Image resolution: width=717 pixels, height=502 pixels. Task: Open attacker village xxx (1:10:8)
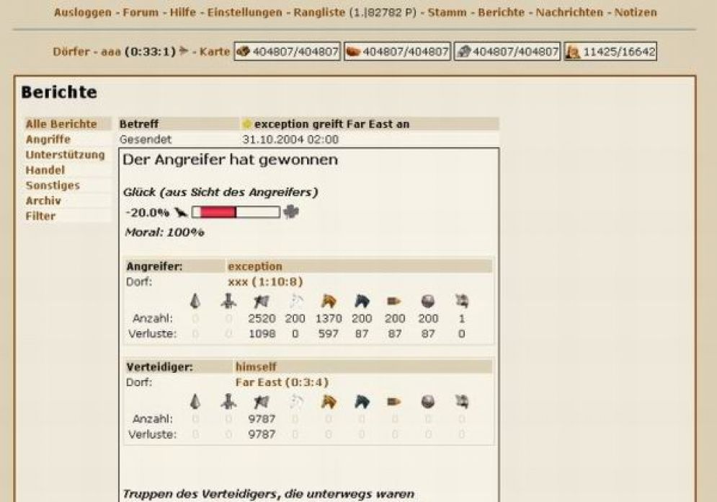click(265, 281)
